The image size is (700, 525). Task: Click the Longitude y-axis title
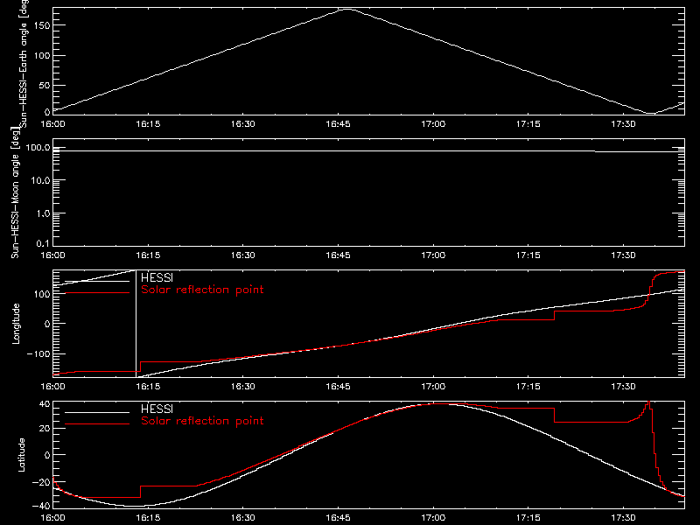(x=16, y=324)
